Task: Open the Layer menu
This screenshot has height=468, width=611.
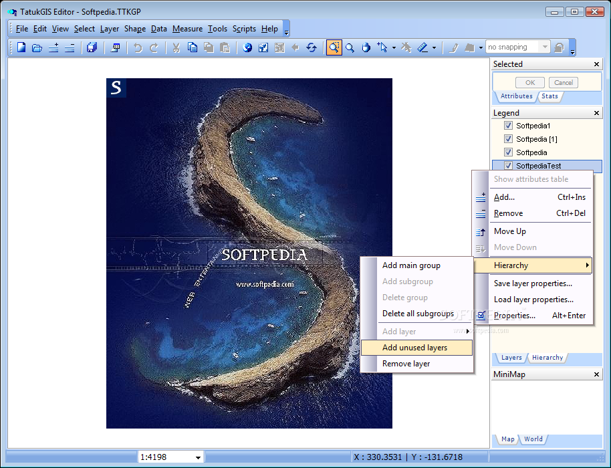Action: [x=110, y=29]
